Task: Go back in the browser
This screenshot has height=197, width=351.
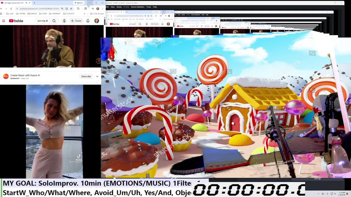Action: click(2, 8)
